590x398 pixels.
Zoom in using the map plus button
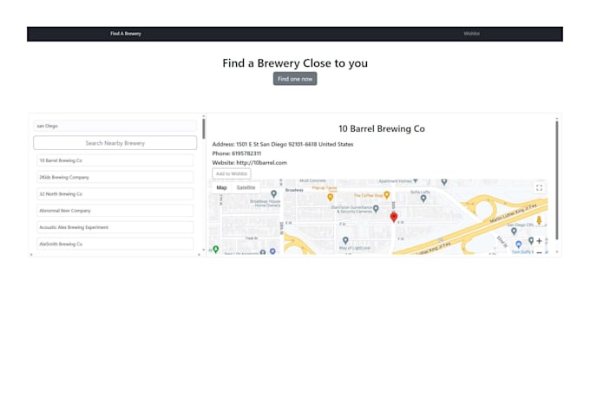click(539, 241)
